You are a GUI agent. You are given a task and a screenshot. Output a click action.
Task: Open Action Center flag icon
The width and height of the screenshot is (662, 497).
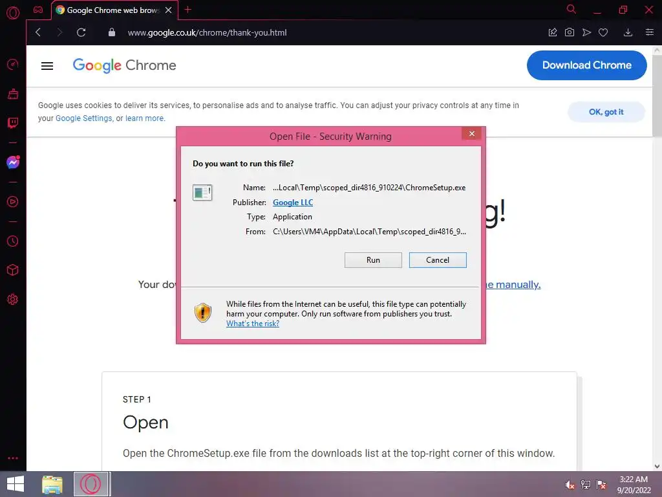point(601,485)
